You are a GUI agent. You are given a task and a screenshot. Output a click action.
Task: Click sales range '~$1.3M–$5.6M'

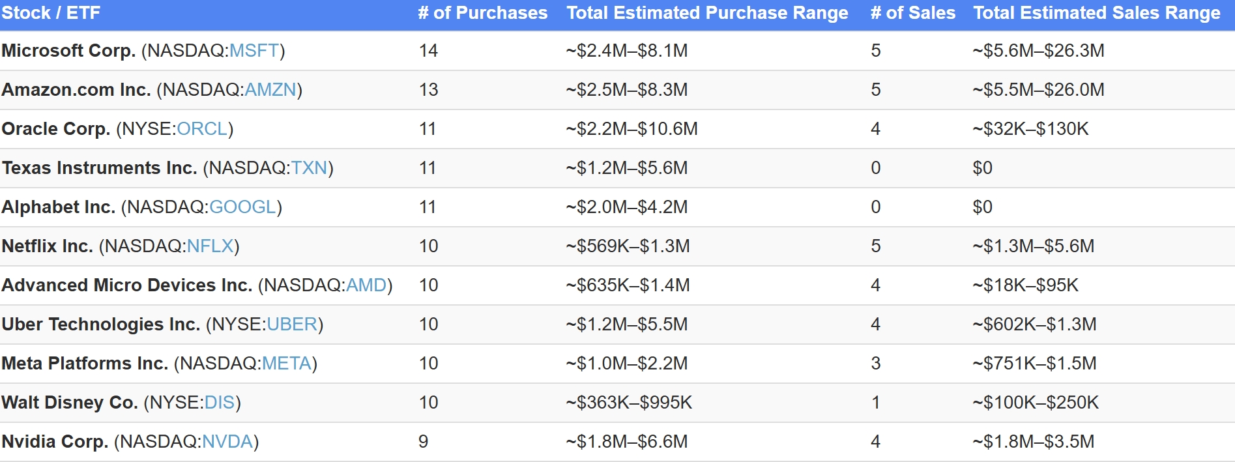(1034, 246)
